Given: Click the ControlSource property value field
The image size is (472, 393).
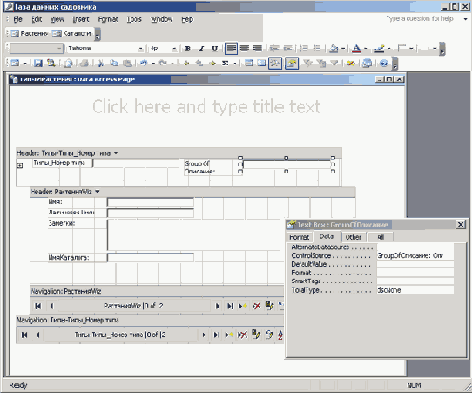Looking at the screenshot, I should click(x=415, y=255).
